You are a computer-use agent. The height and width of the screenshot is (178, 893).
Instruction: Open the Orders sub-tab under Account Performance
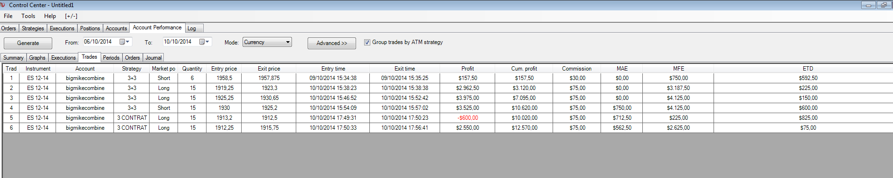coord(132,58)
